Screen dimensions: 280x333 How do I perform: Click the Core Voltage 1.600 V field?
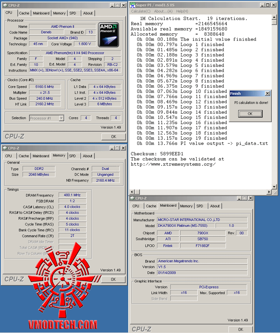[x=85, y=44]
